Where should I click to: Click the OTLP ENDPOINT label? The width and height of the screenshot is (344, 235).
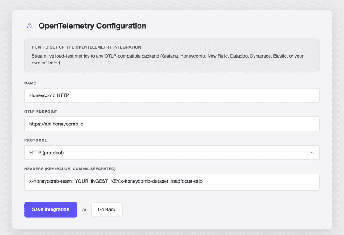click(x=40, y=112)
